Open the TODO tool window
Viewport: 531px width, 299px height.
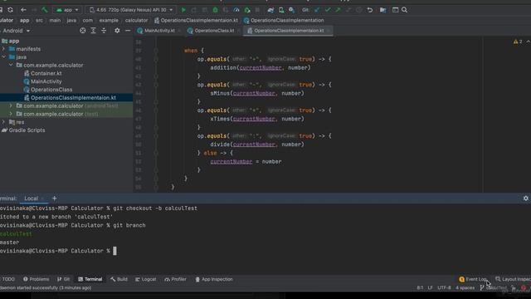point(7,279)
